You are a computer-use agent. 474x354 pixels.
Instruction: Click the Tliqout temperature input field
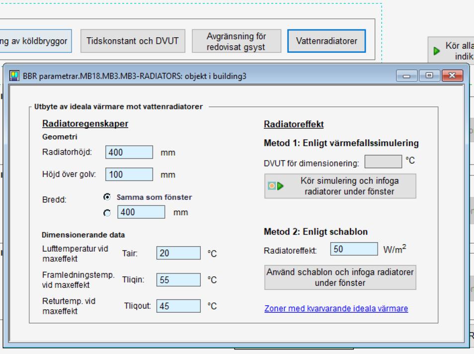point(178,306)
